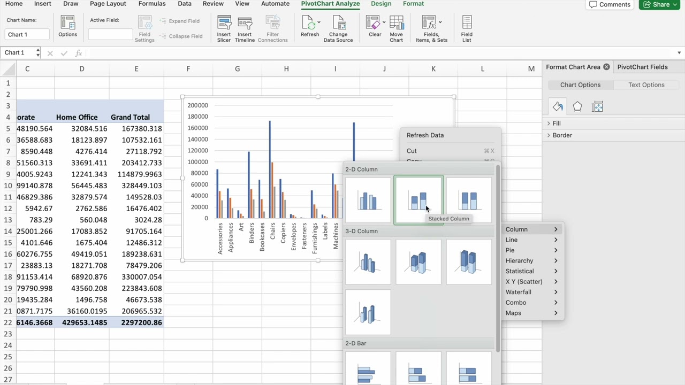Viewport: 685px width, 385px height.
Task: Cancel formula bar entry icon
Action: pos(50,53)
